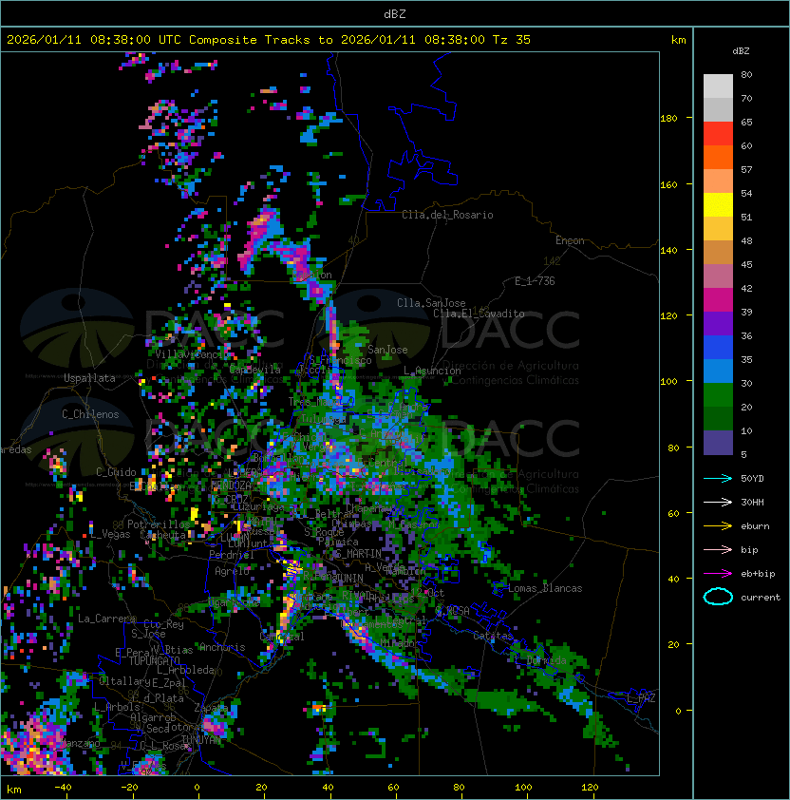Select the light blue 30-35 dBZ swatch
Viewport: 790px width, 800px height.
point(718,371)
